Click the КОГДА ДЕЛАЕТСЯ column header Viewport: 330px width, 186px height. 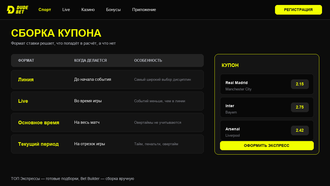pyautogui.click(x=90, y=60)
